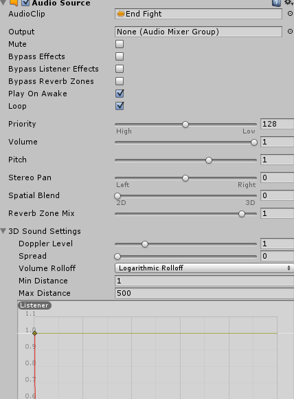This screenshot has width=294, height=399.
Task: Click the Pitch slider handle
Action: coord(209,160)
